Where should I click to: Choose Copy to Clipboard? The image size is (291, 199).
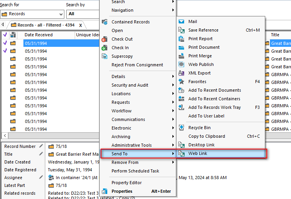pos(221,136)
